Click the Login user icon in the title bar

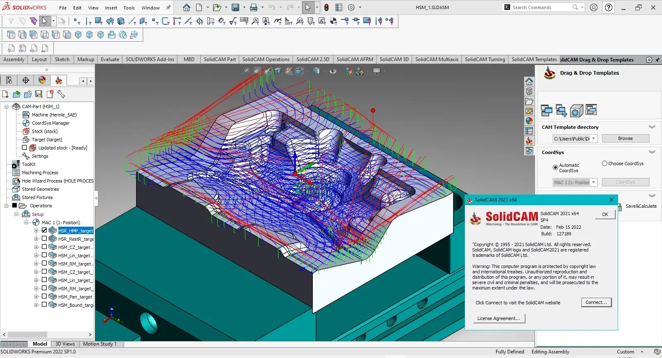[x=594, y=7]
